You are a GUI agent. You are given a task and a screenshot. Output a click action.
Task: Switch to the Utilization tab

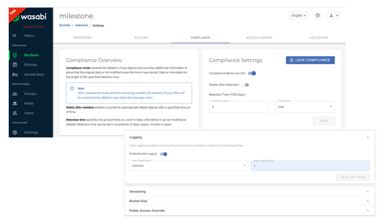pos(318,38)
